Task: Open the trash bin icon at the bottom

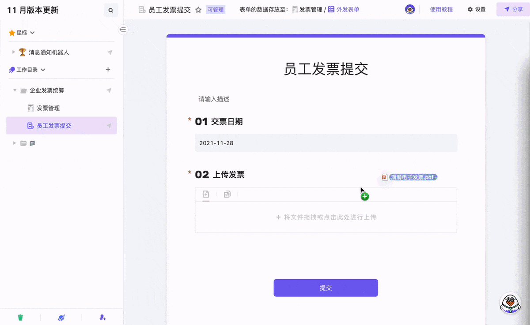Action: coord(20,317)
